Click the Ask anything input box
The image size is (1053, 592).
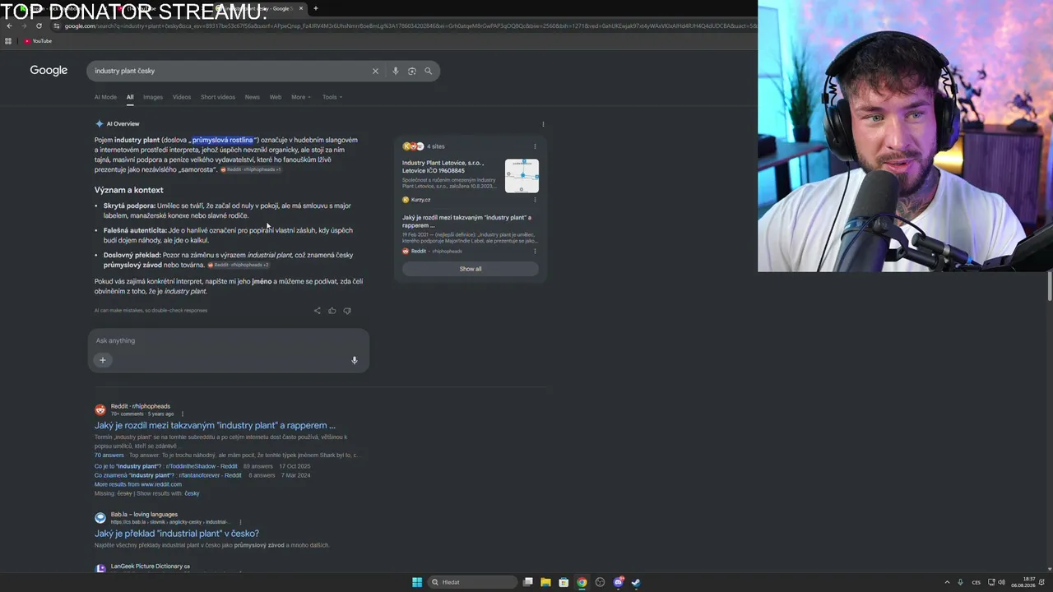(x=229, y=340)
